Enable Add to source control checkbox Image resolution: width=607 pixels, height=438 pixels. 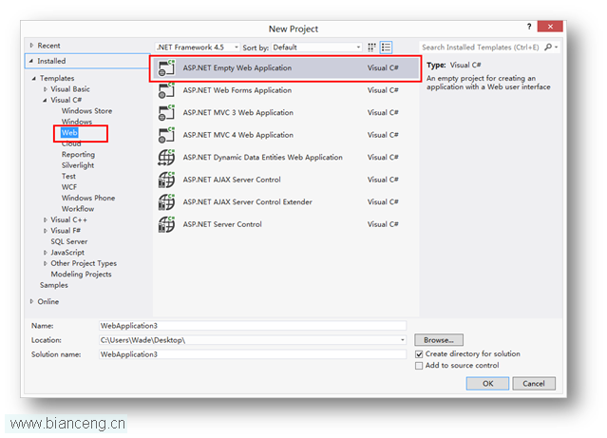pyautogui.click(x=419, y=366)
